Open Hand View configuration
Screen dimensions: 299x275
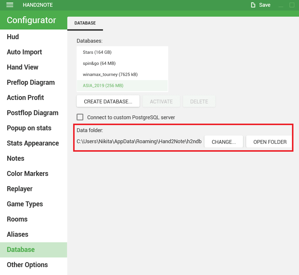[34, 67]
